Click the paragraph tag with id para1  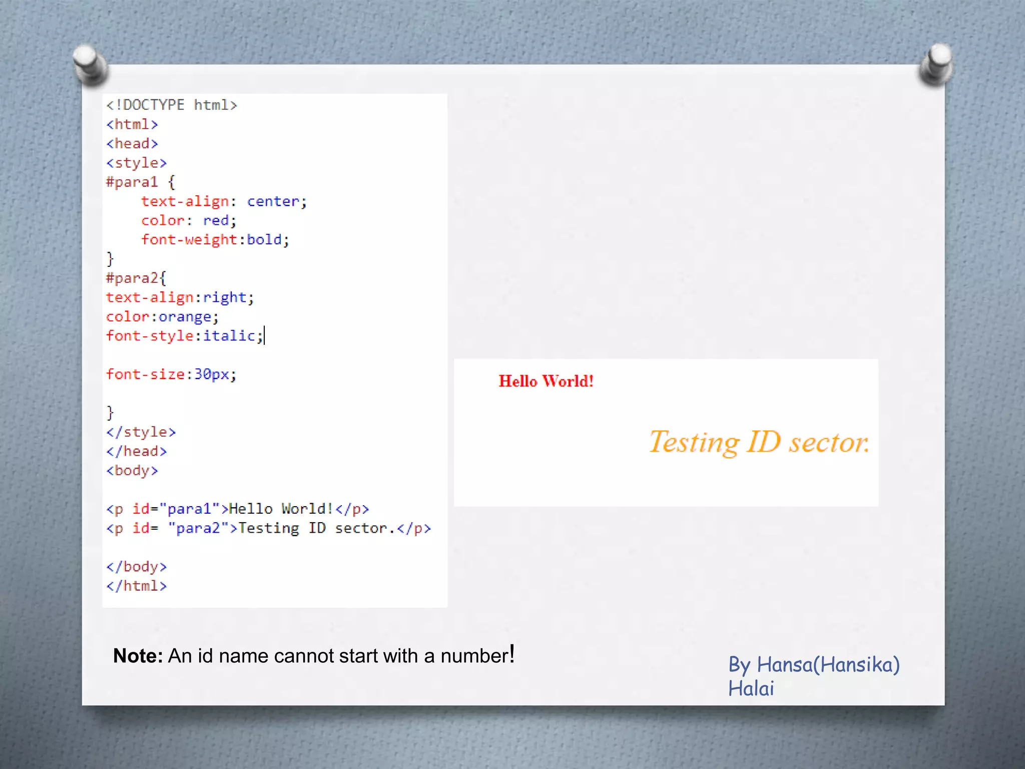tap(237, 509)
